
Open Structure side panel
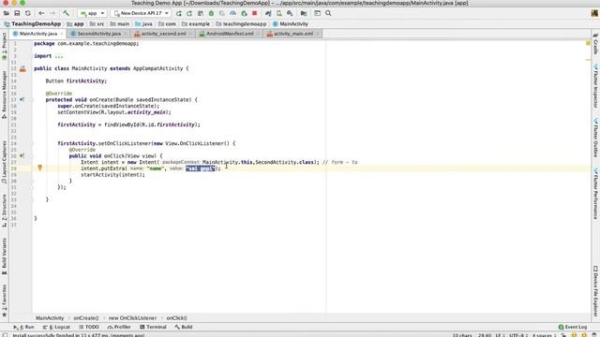4,211
